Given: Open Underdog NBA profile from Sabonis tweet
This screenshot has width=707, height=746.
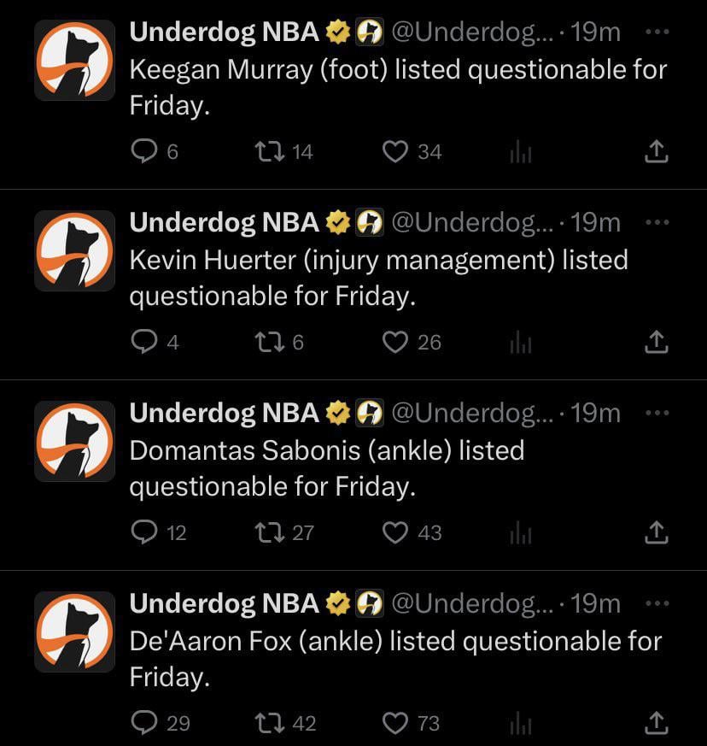Looking at the screenshot, I should [x=224, y=413].
